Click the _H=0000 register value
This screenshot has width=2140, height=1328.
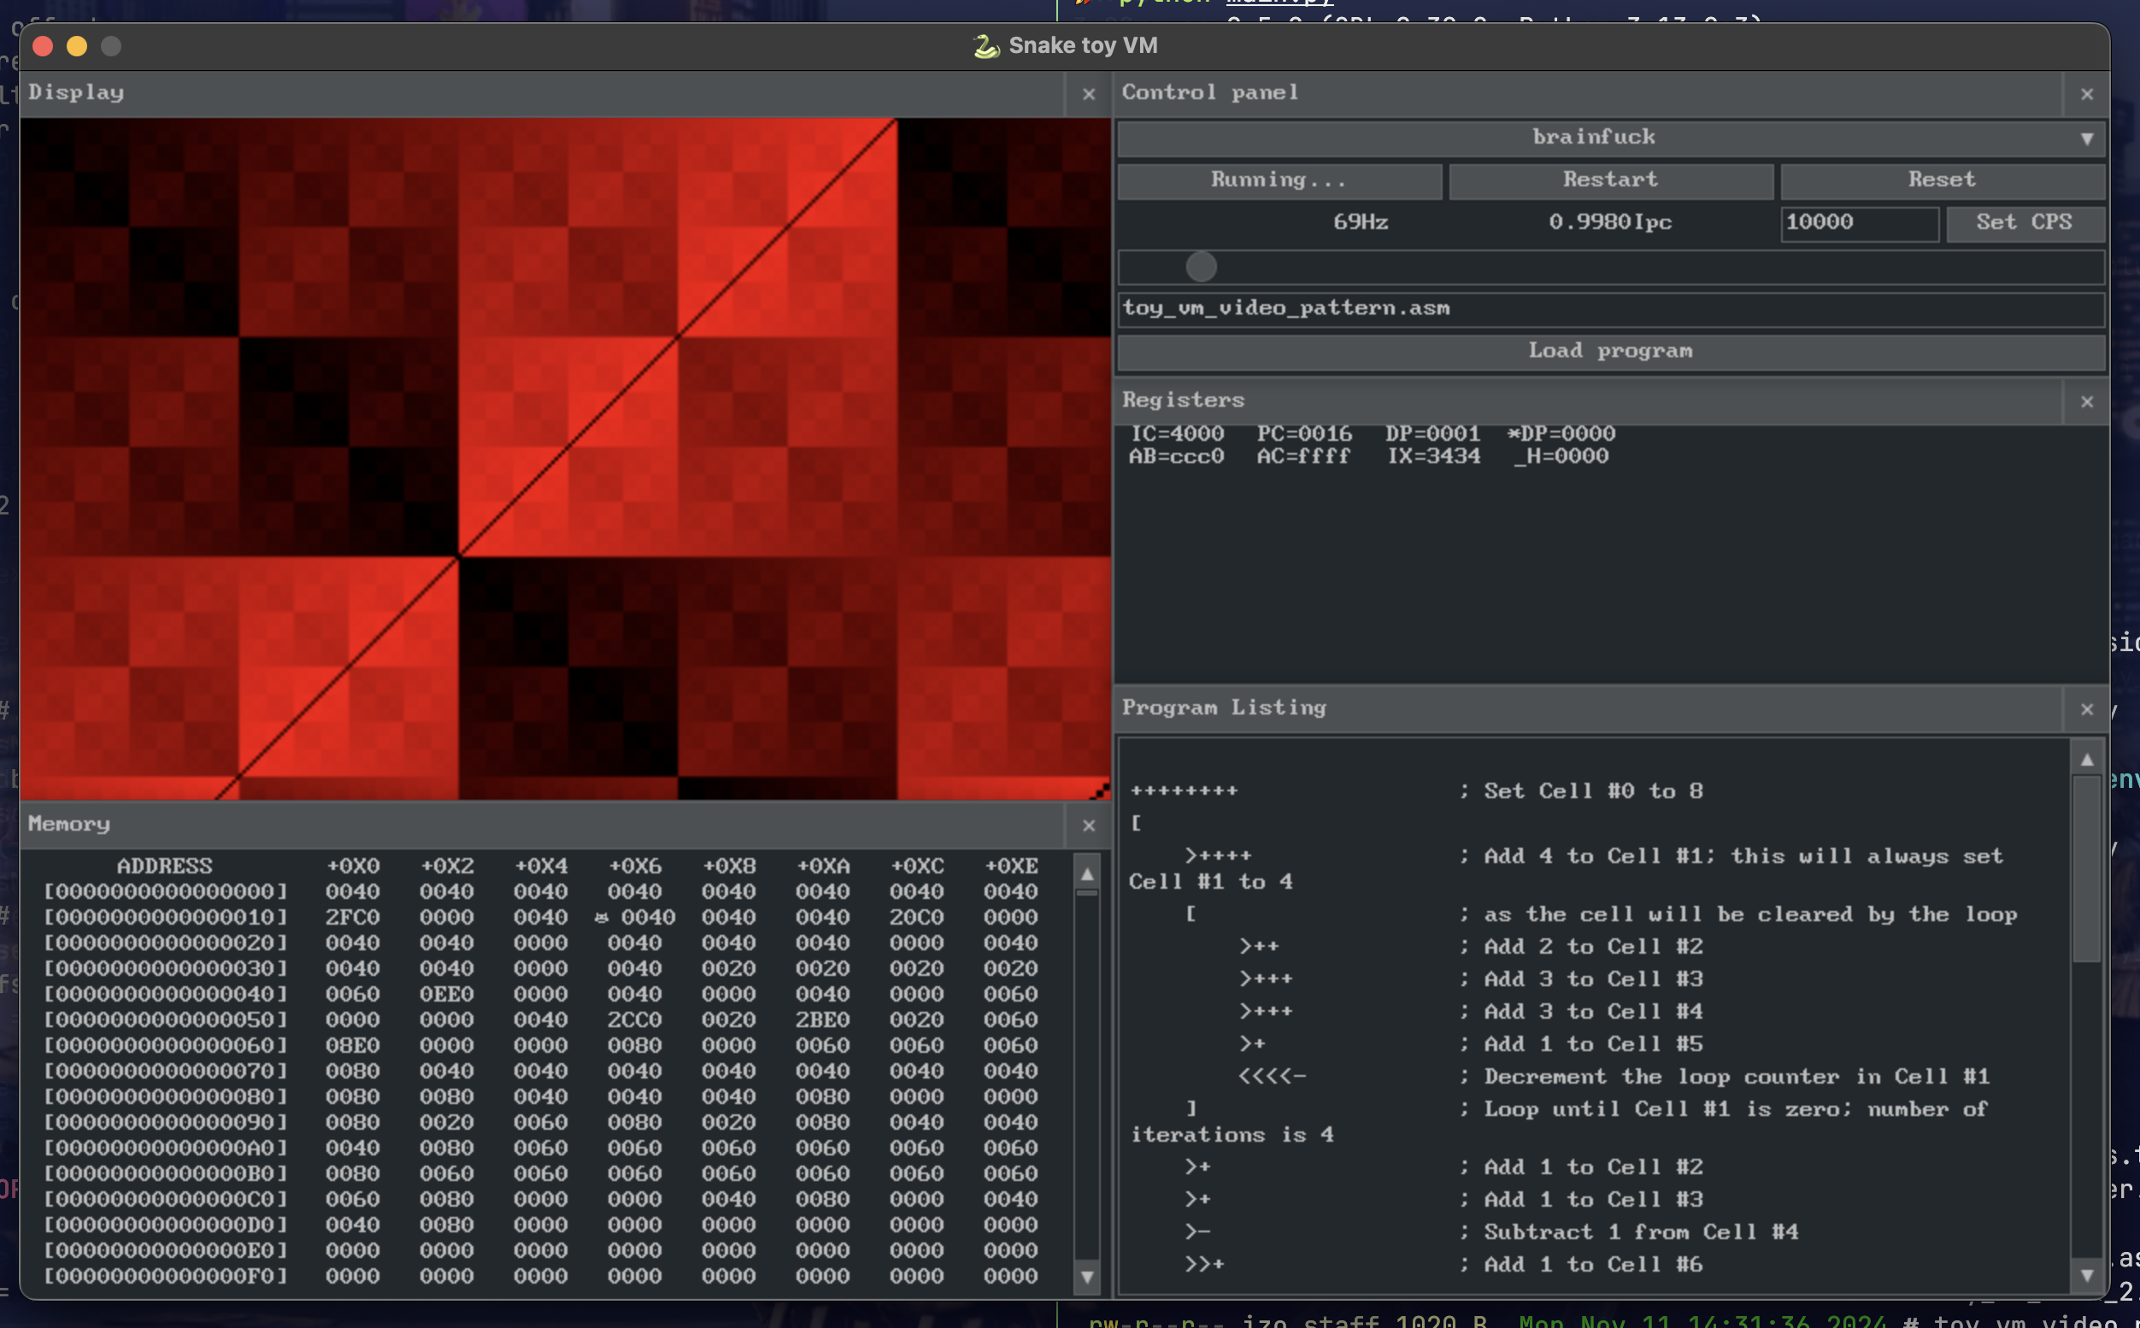[1561, 456]
